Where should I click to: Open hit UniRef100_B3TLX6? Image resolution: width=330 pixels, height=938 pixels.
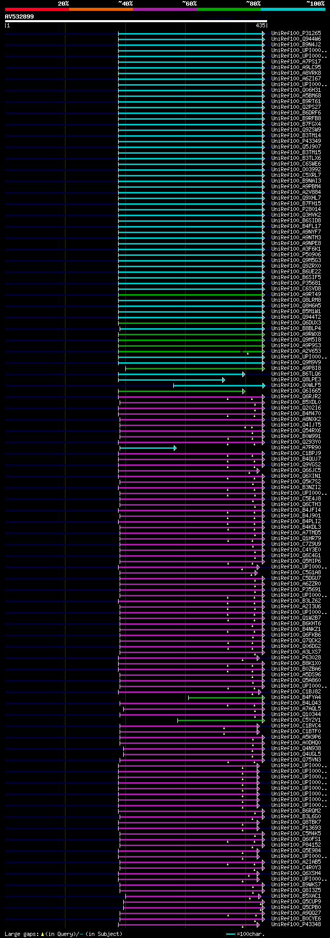coord(296,158)
